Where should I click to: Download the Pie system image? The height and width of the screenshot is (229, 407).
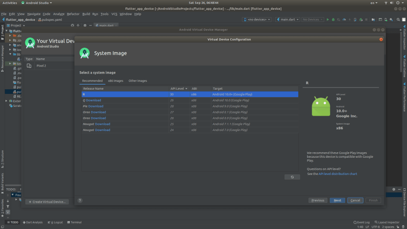pos(96,106)
